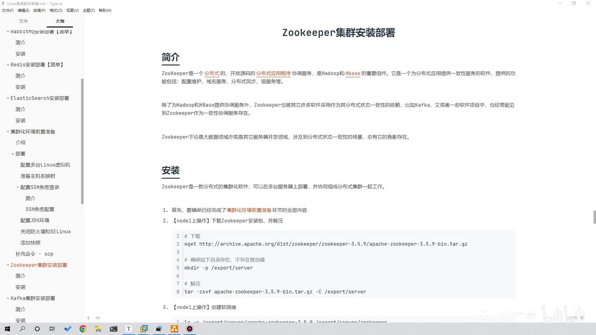
Task: Switch sidebar to the 大纲 tab
Action: 60,21
